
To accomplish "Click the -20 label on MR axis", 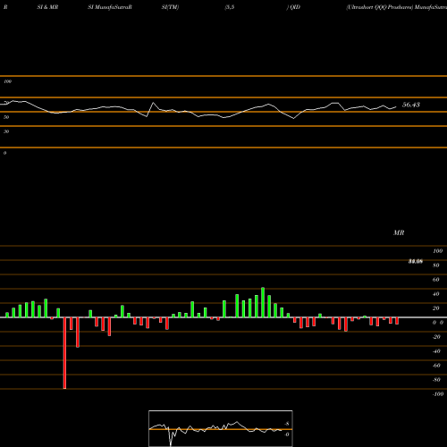I will click(x=436, y=337).
